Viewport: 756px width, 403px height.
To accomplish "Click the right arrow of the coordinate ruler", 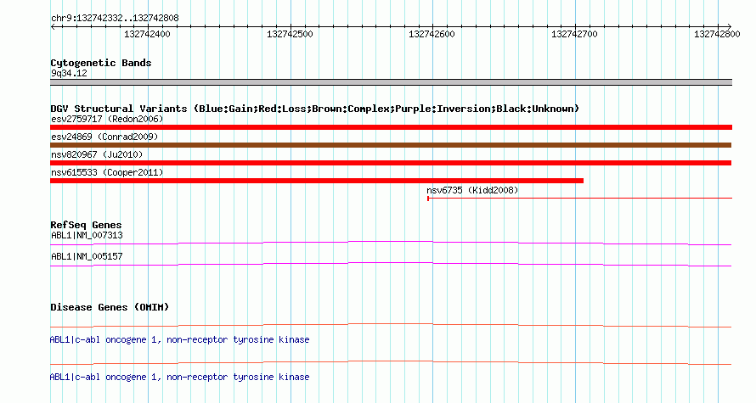I will pyautogui.click(x=729, y=27).
